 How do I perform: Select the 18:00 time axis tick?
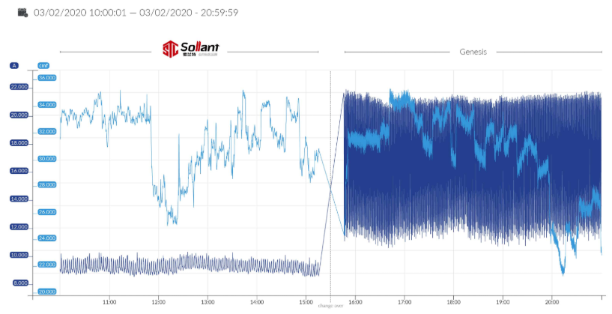tap(453, 302)
